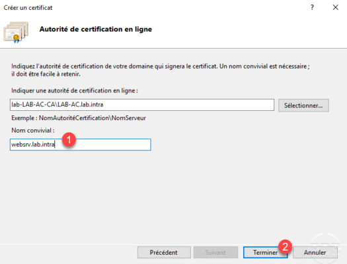Click the Exemple : NomAutoritéCertification\NomServeur text
Image resolution: width=347 pixels, height=264 pixels.
[79, 118]
